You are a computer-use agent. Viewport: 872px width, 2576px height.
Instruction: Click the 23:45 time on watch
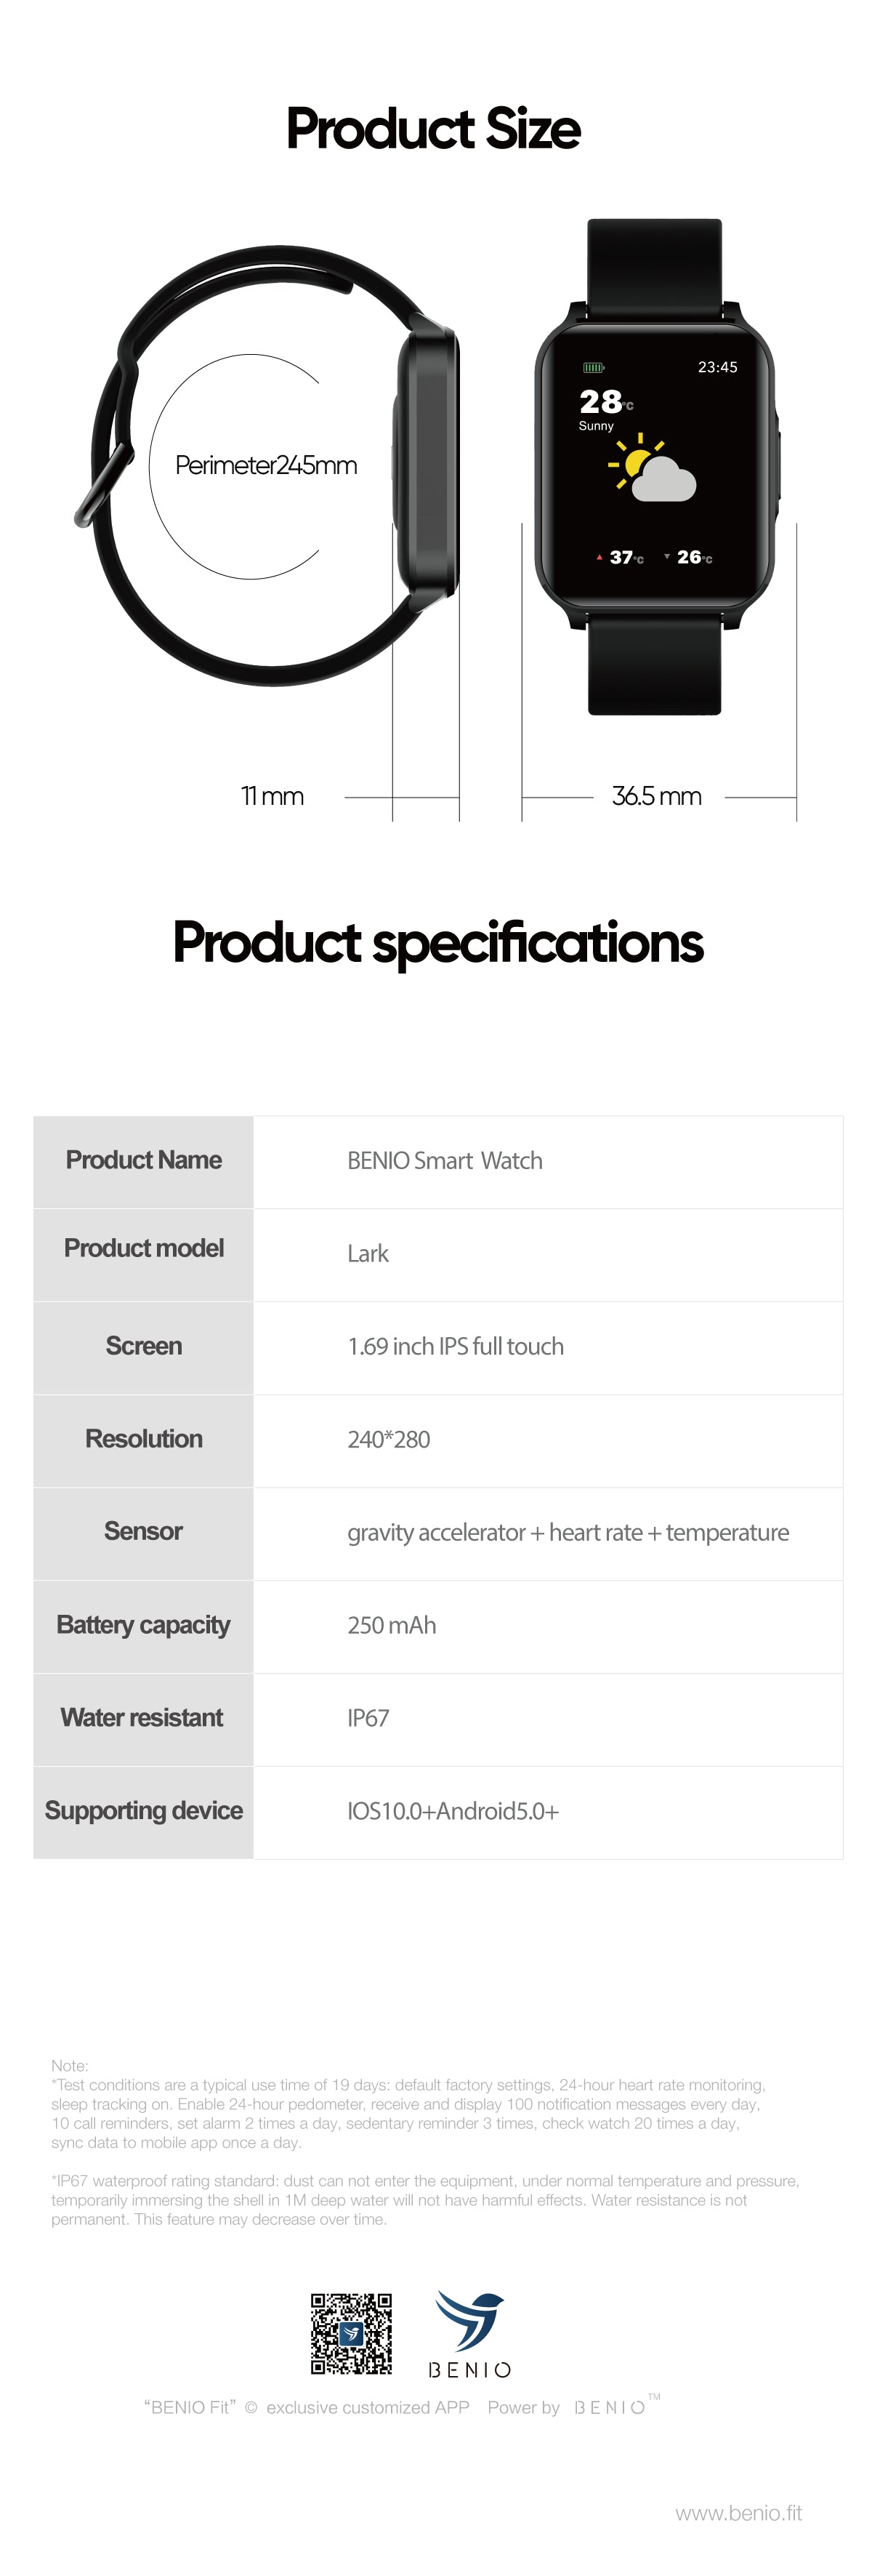717,367
